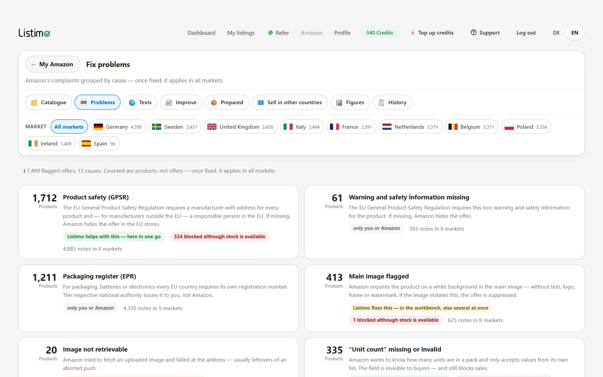Image resolution: width=603 pixels, height=377 pixels.
Task: Click 324 blocked although stock is available
Action: coord(219,237)
